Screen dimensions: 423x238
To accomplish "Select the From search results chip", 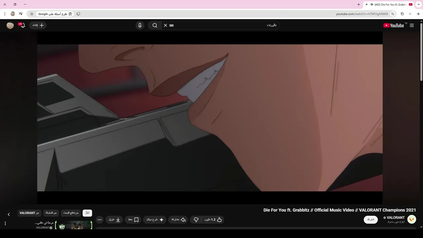I will [x=71, y=213].
